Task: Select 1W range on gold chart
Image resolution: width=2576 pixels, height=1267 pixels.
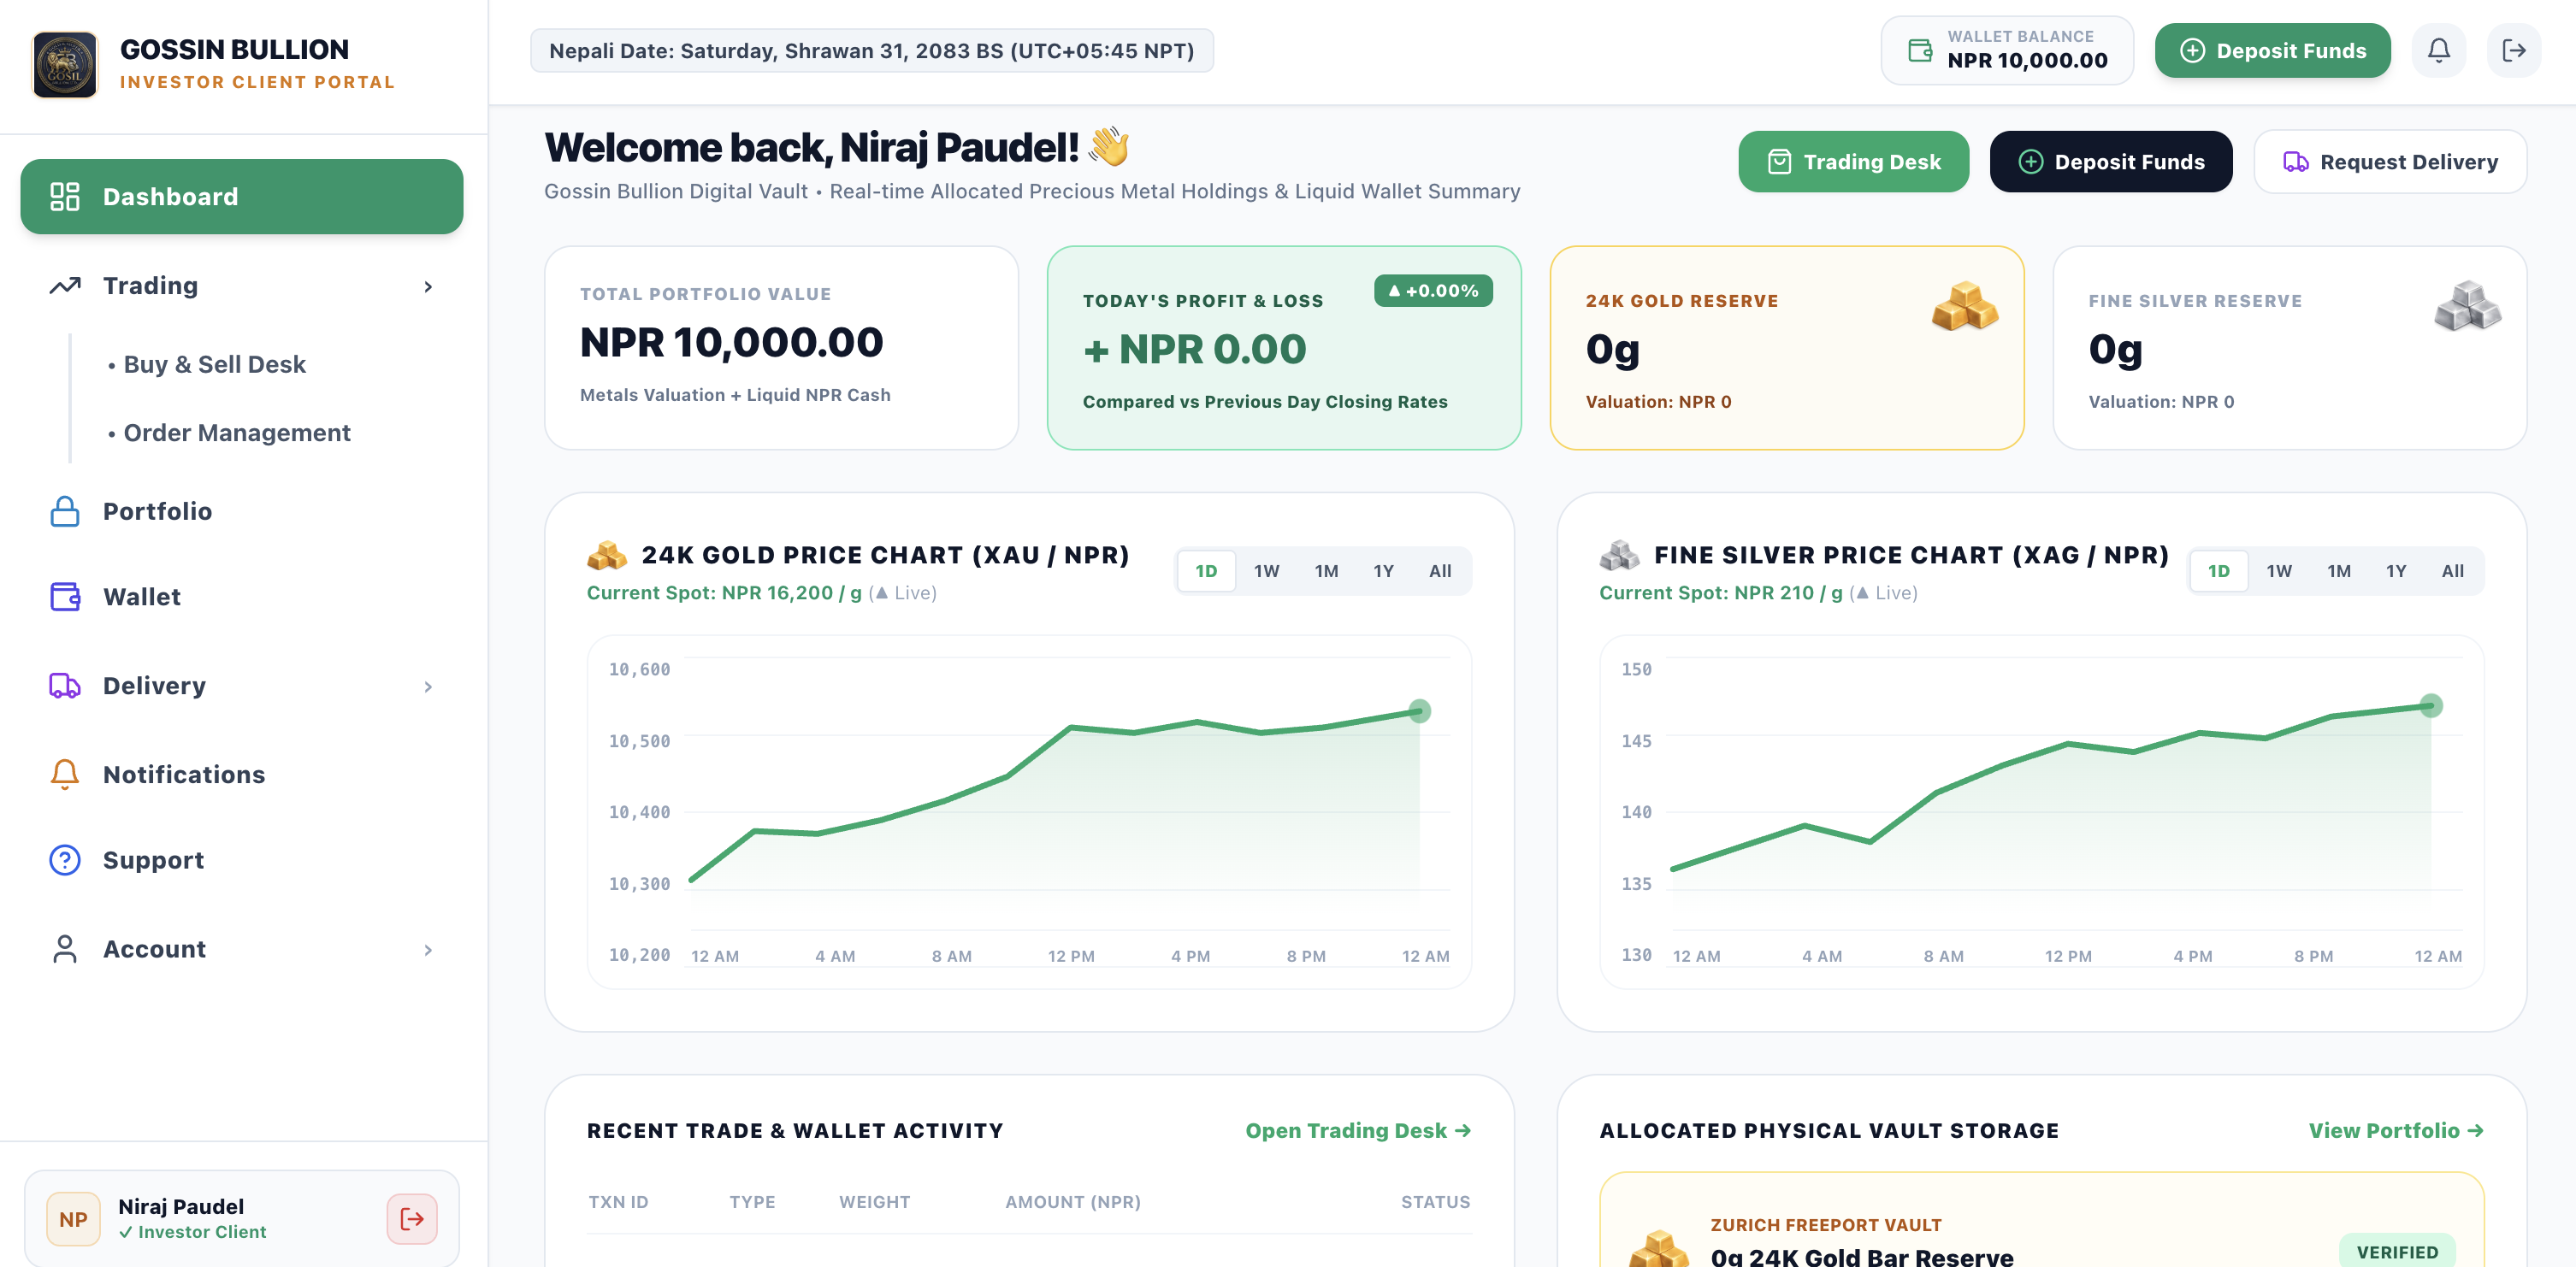Action: tap(1266, 571)
